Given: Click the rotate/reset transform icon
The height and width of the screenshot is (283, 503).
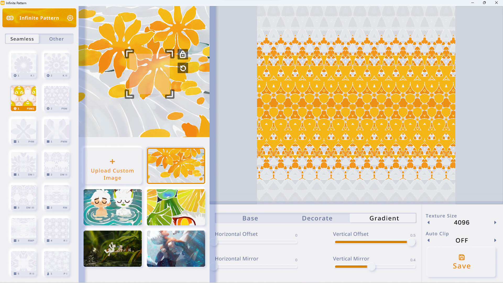Looking at the screenshot, I should (x=183, y=68).
